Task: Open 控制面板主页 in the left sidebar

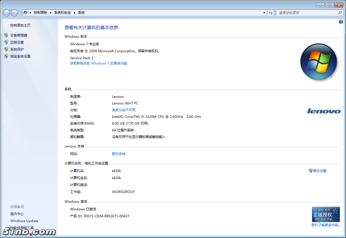Action: [x=20, y=25]
